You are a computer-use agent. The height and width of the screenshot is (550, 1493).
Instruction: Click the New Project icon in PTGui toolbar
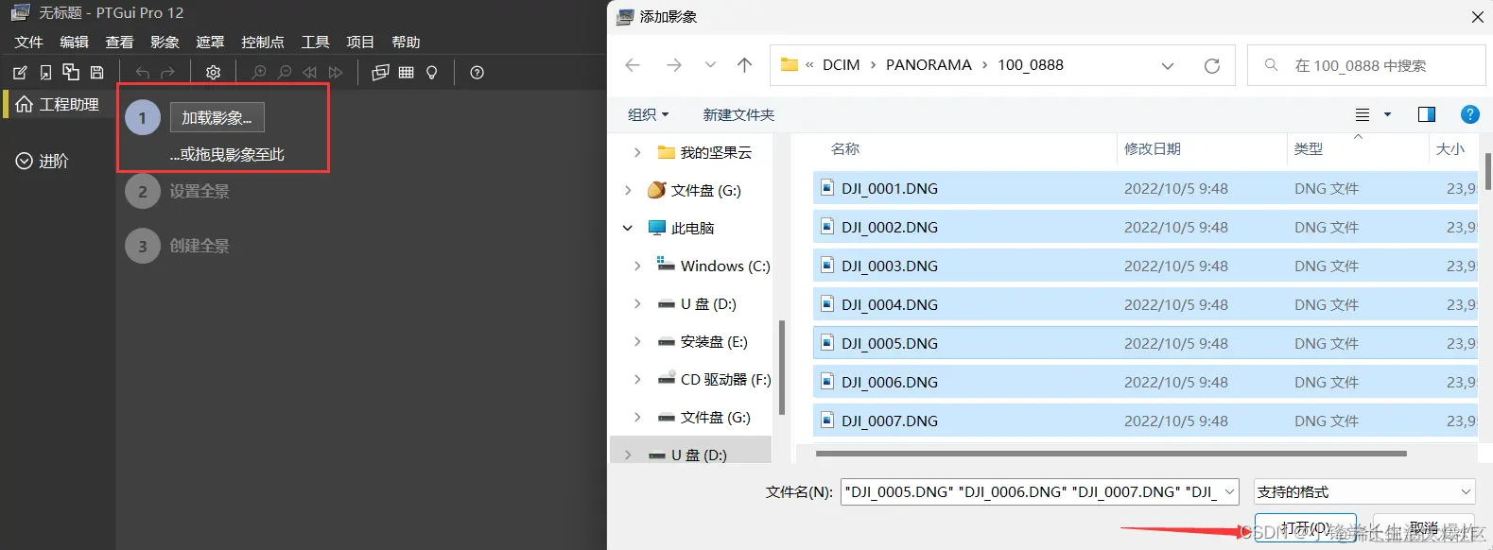coord(20,73)
